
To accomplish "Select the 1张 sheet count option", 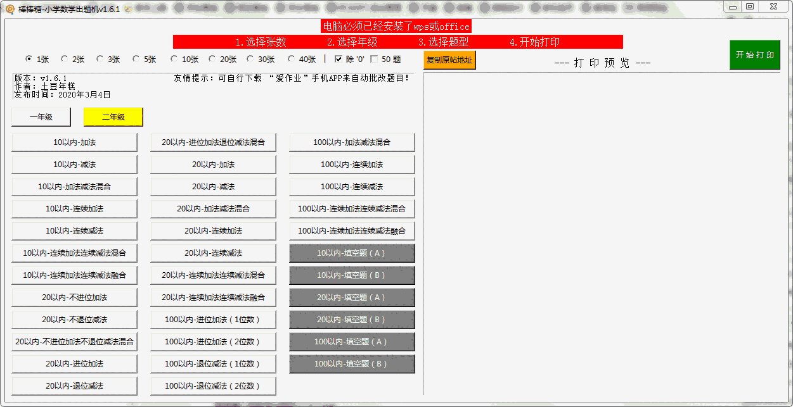I will pyautogui.click(x=29, y=58).
